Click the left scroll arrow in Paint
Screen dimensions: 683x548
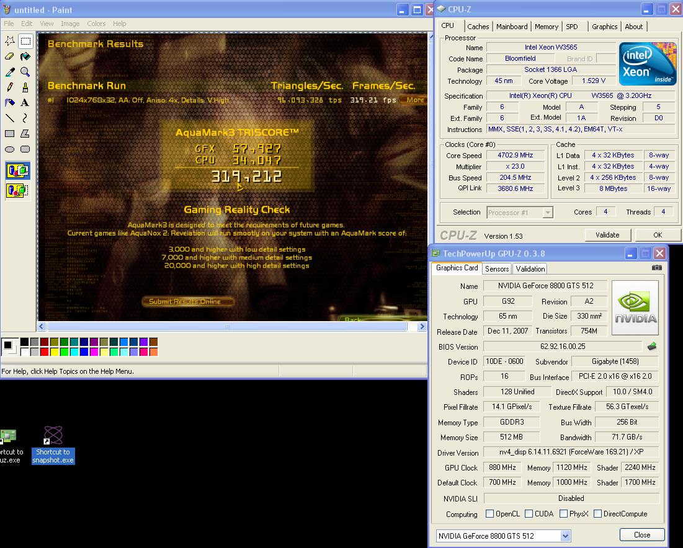[42, 327]
